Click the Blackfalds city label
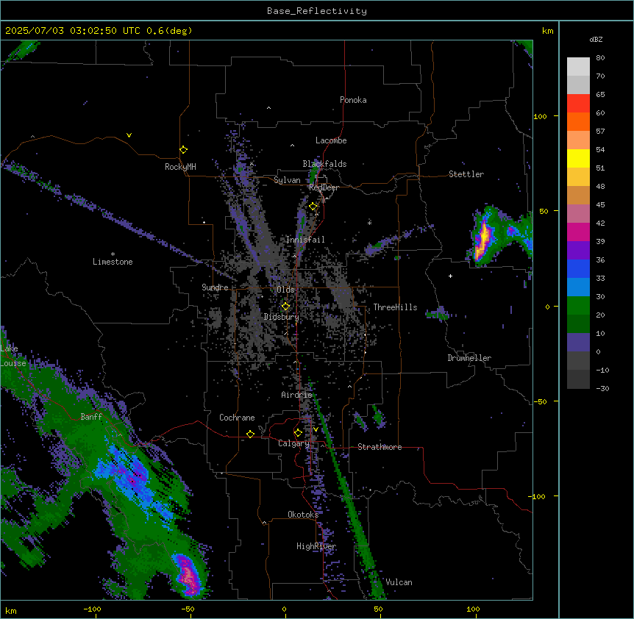Screen dimensions: 634x619 click(x=324, y=164)
